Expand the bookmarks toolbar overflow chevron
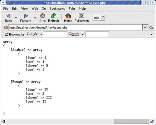This screenshot has width=156, height=125. coord(152,34)
